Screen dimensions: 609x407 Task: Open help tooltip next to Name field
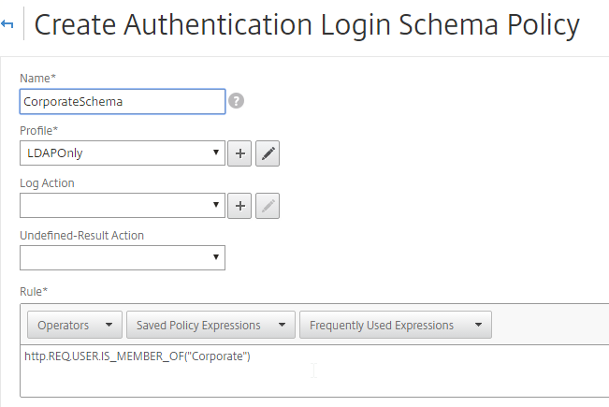click(x=237, y=100)
